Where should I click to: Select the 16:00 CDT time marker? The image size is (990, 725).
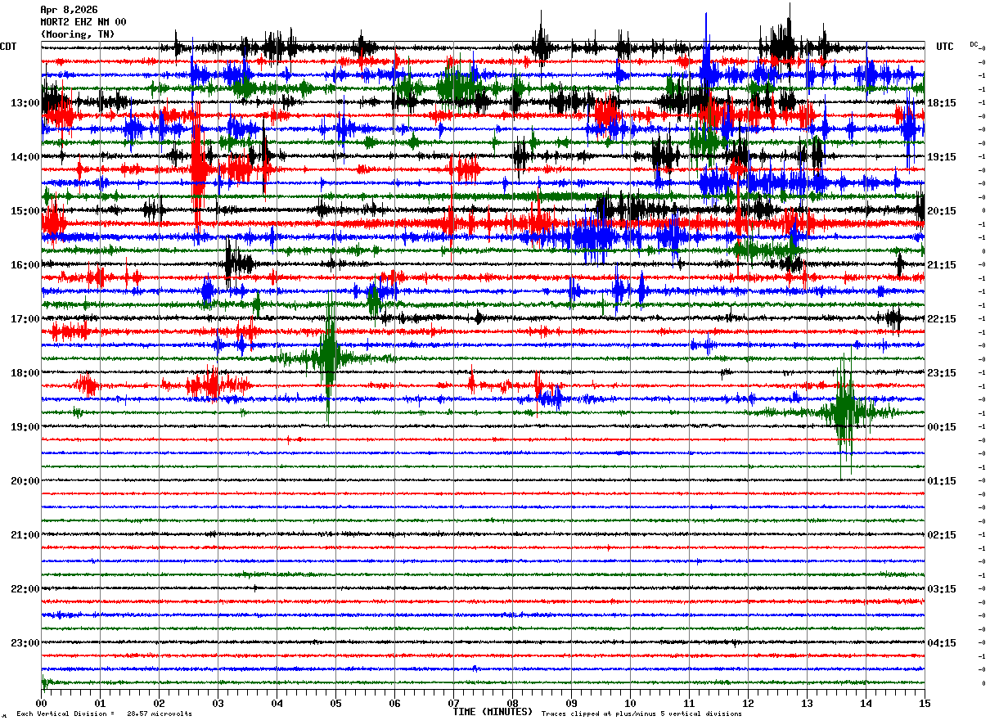pyautogui.click(x=25, y=265)
